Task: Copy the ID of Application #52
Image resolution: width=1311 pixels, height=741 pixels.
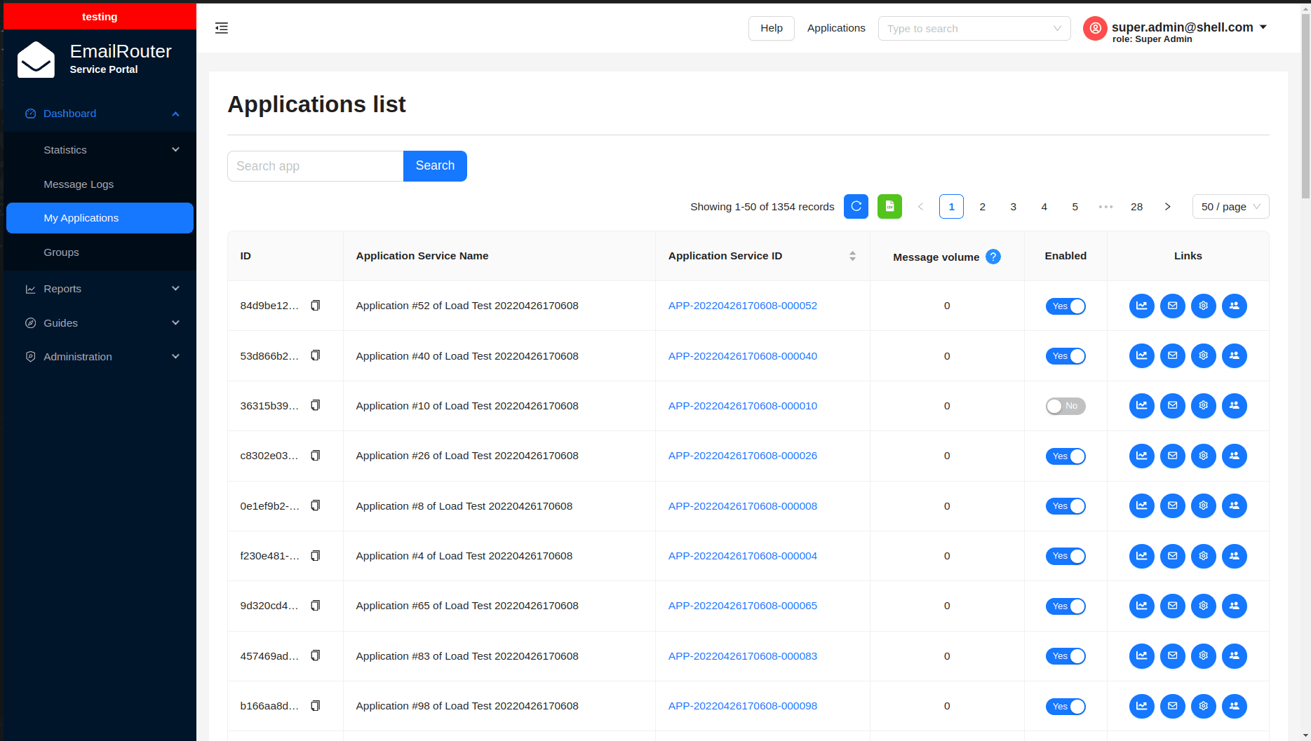Action: [x=316, y=305]
